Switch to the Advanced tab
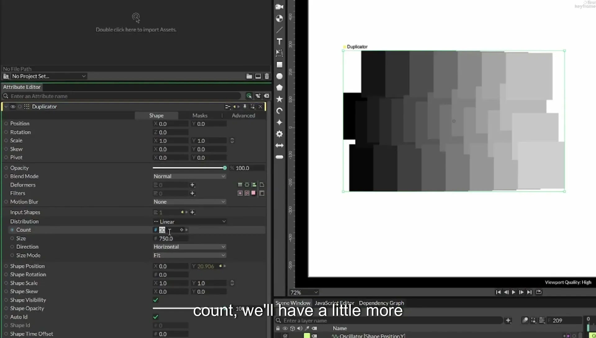This screenshot has width=596, height=338. [x=243, y=115]
